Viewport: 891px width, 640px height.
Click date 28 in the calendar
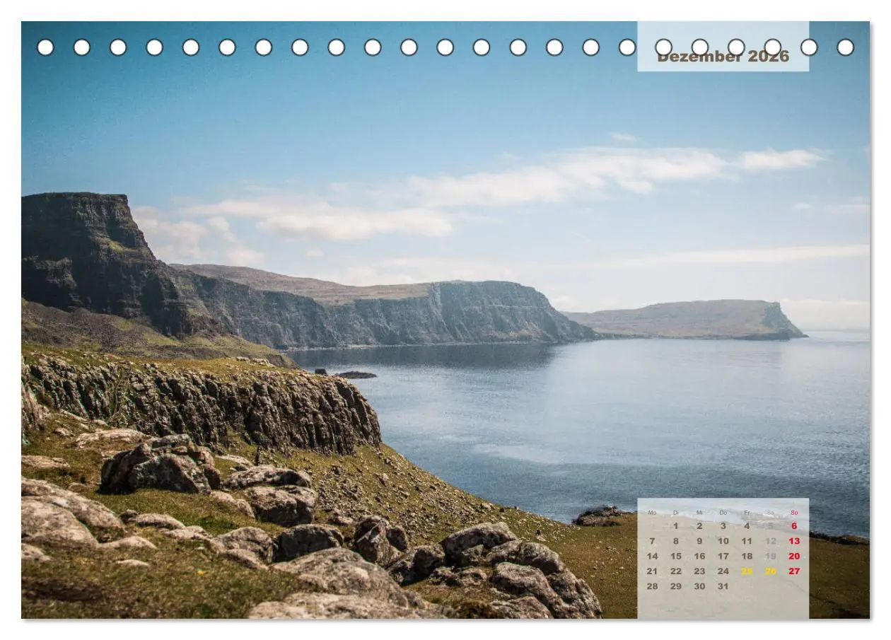coord(652,586)
